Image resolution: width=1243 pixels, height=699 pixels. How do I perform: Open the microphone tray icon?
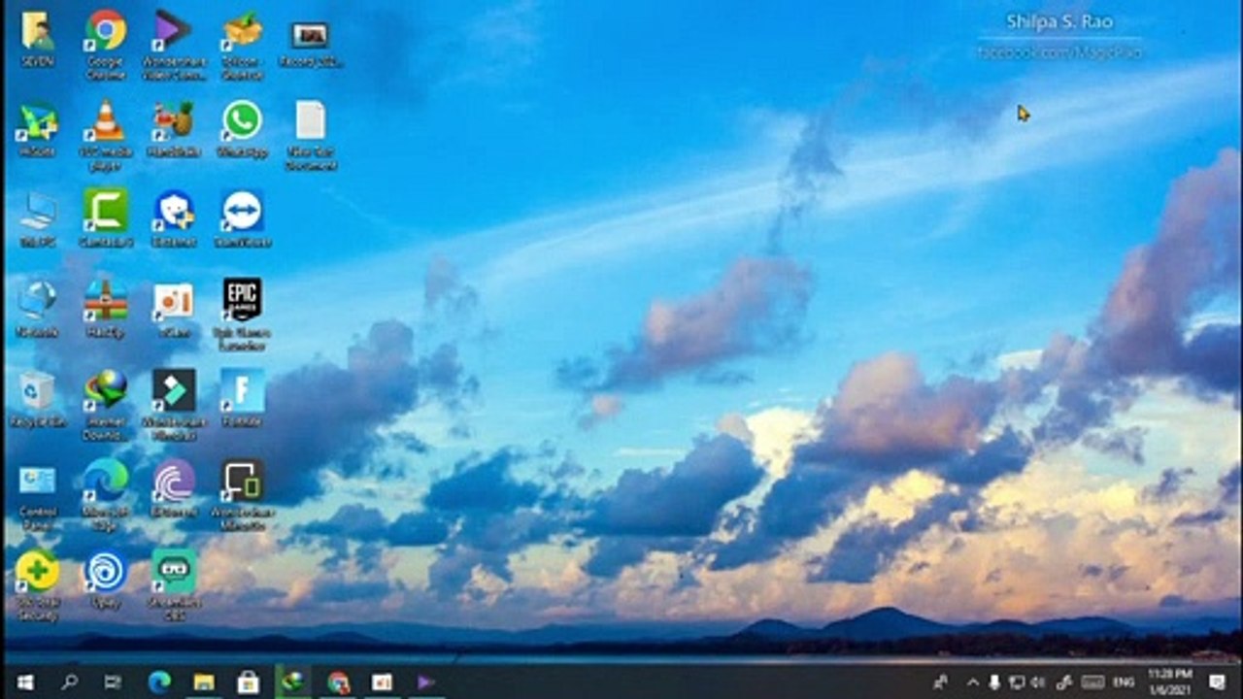pyautogui.click(x=993, y=682)
